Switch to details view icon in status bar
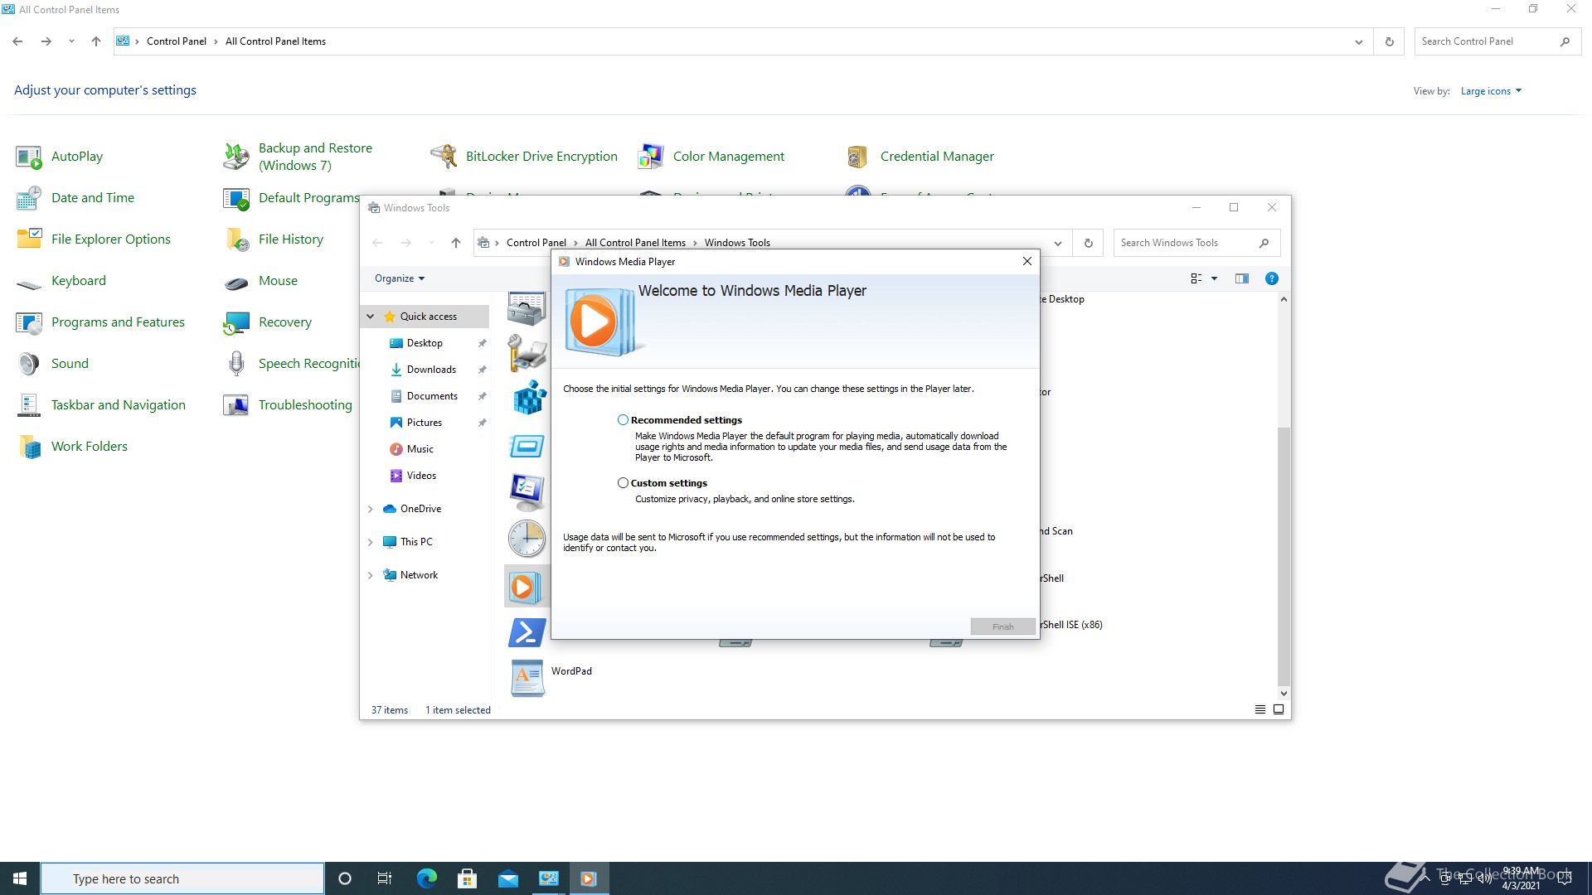Viewport: 1592px width, 895px height. [x=1260, y=709]
